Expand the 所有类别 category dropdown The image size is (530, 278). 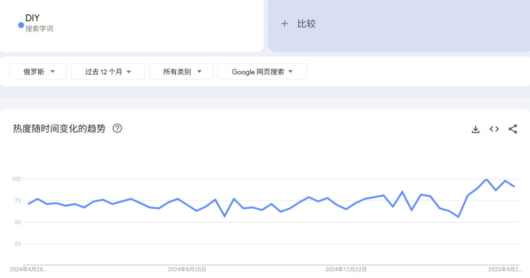click(x=182, y=72)
